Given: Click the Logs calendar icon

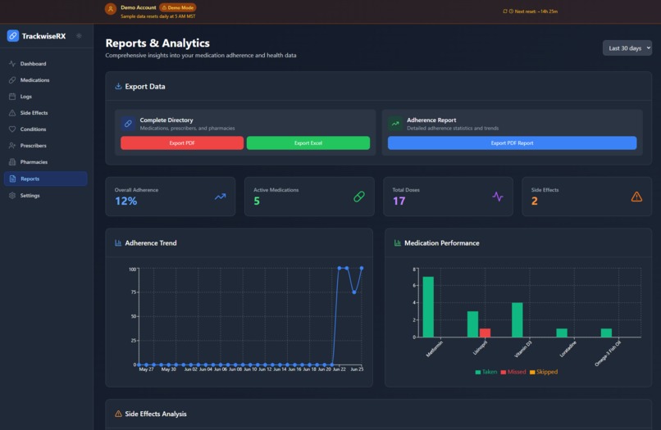Looking at the screenshot, I should click(12, 97).
